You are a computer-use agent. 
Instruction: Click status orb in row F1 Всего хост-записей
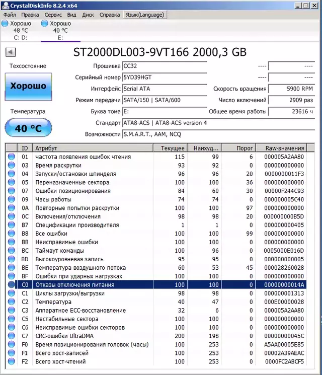click(11, 353)
